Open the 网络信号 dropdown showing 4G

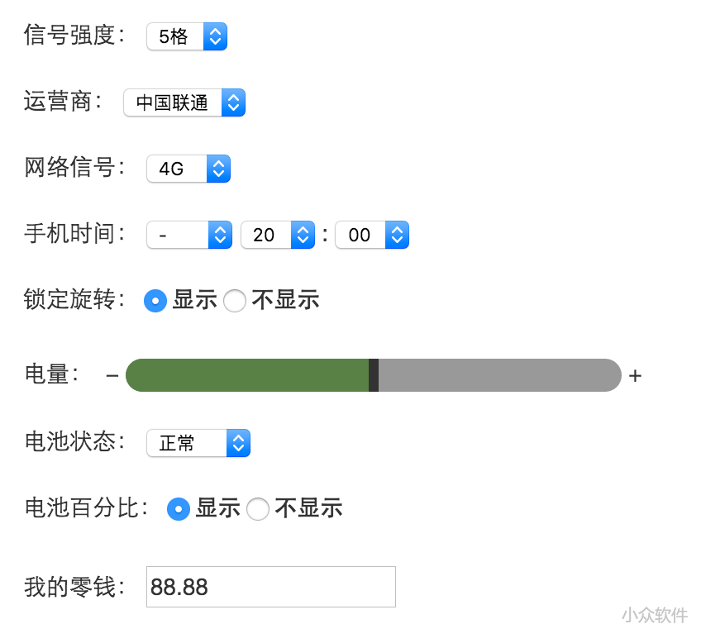click(188, 169)
